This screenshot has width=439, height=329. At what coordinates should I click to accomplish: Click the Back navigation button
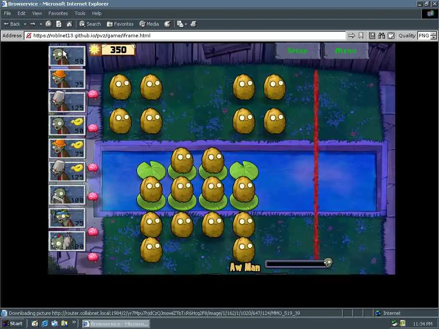coord(12,24)
